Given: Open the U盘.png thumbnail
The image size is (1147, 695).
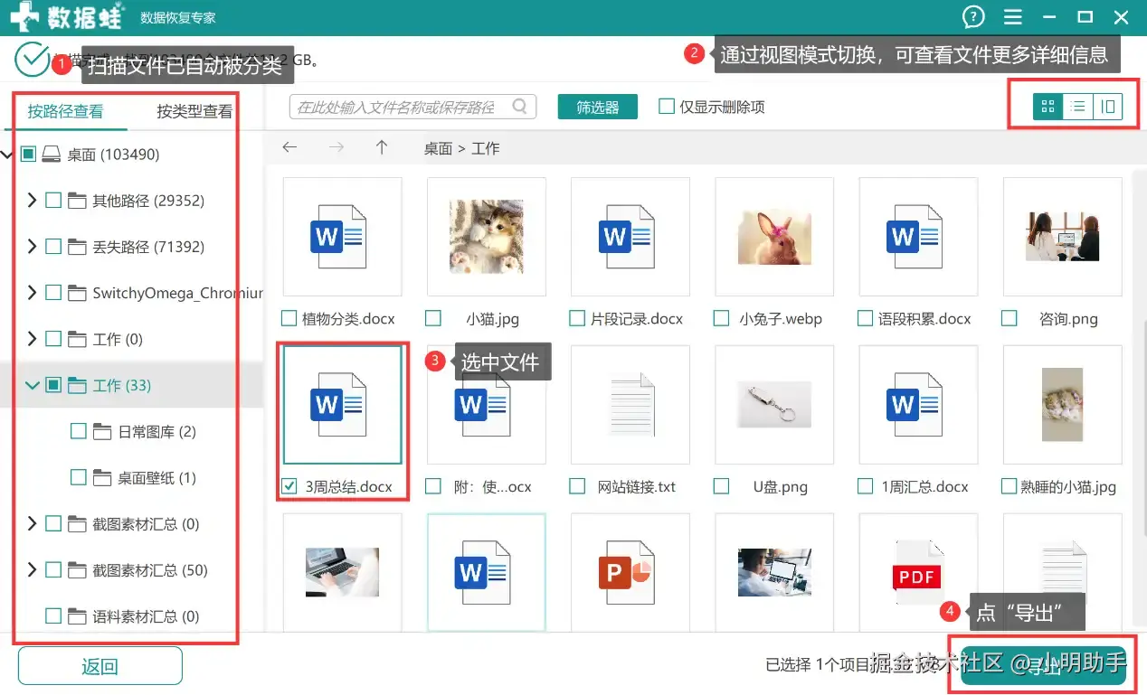Looking at the screenshot, I should point(774,404).
